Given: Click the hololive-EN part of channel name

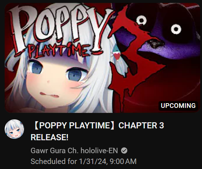Looking at the screenshot, I should tap(99, 151).
